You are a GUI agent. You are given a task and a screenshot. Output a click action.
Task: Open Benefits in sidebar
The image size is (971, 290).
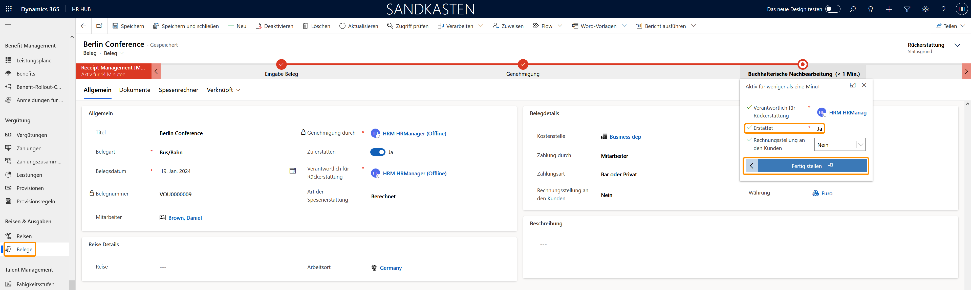(26, 74)
